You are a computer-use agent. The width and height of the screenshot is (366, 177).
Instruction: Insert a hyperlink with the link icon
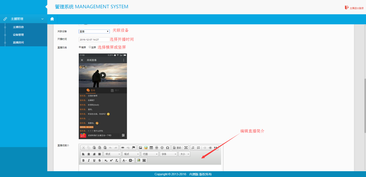click(x=123, y=148)
